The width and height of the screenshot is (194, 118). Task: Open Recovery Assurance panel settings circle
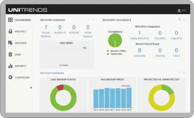(x=184, y=19)
